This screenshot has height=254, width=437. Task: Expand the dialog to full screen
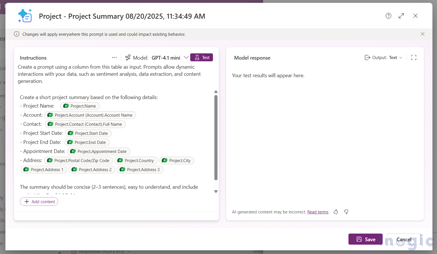[x=401, y=16]
